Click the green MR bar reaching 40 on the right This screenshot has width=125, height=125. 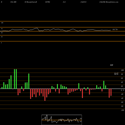(x=104, y=85)
